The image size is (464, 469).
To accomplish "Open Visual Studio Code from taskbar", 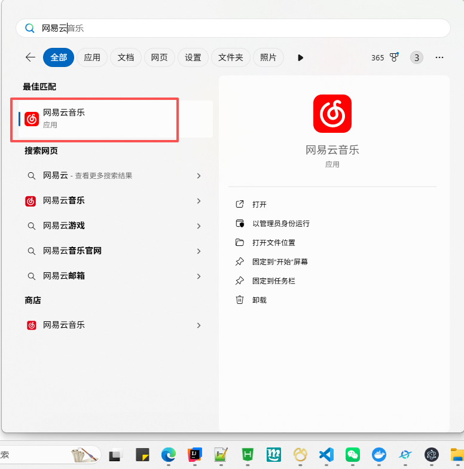I will pos(326,455).
